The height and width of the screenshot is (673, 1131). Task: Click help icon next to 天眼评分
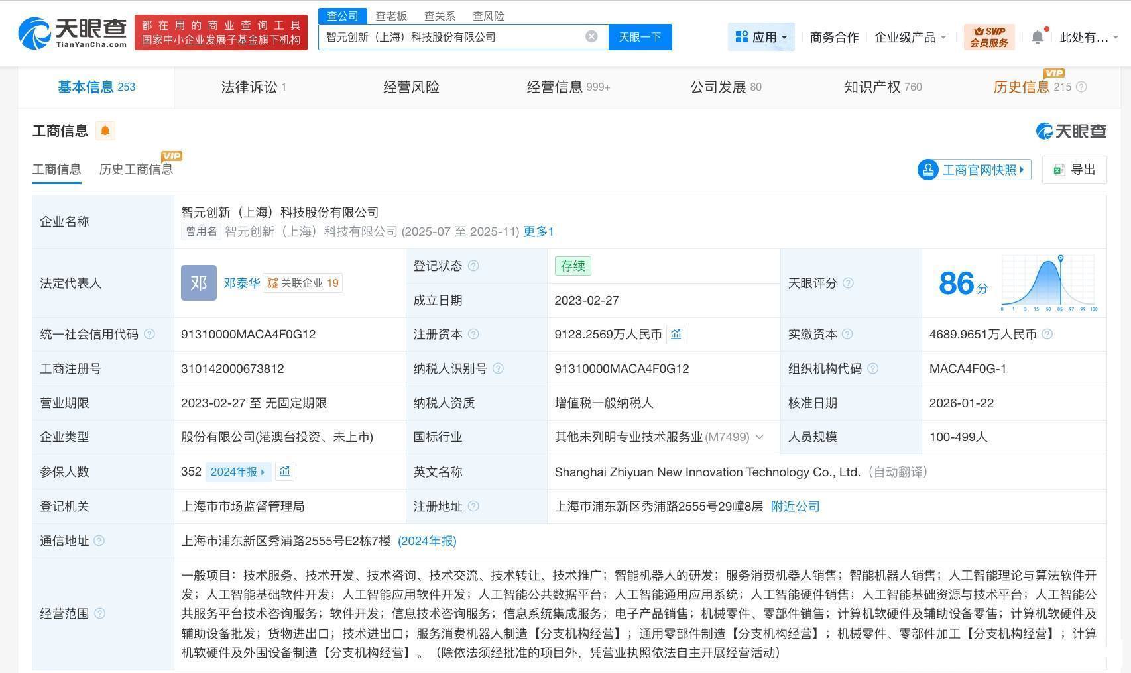point(848,284)
